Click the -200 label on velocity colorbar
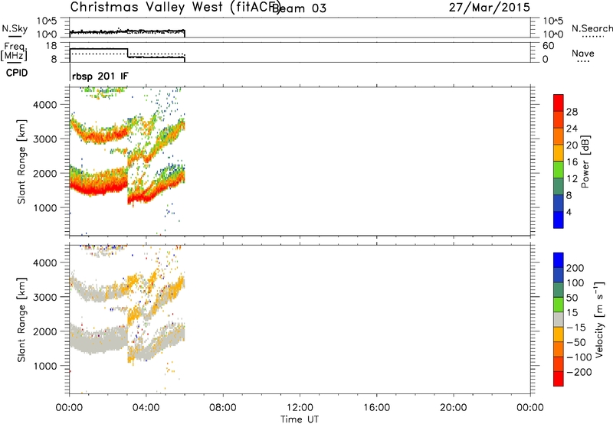The width and height of the screenshot is (613, 424). [x=579, y=372]
